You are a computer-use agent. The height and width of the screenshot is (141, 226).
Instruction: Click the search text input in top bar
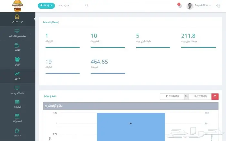click(x=71, y=6)
